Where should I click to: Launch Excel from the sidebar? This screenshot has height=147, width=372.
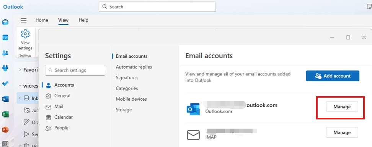pos(5,114)
